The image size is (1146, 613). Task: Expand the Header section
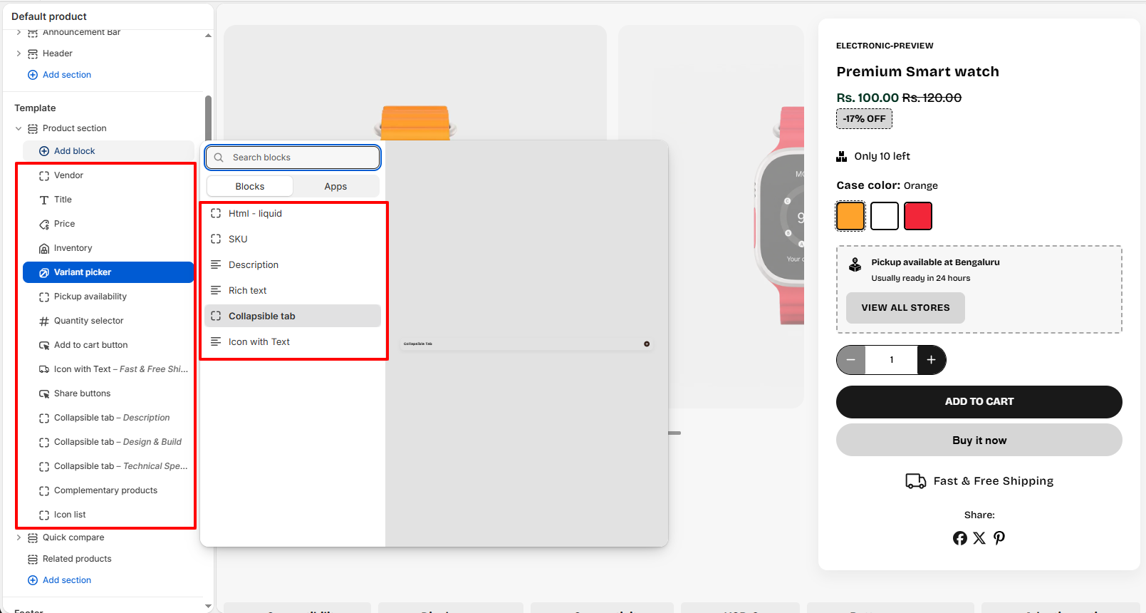(x=19, y=53)
